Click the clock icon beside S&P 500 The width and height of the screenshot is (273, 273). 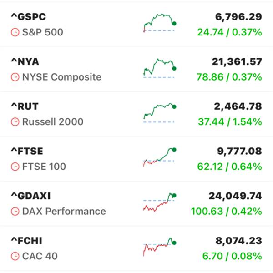click(15, 32)
